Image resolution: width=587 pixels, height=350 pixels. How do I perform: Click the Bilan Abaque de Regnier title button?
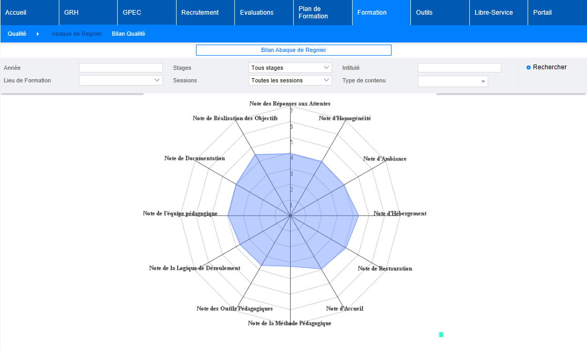[x=293, y=50]
